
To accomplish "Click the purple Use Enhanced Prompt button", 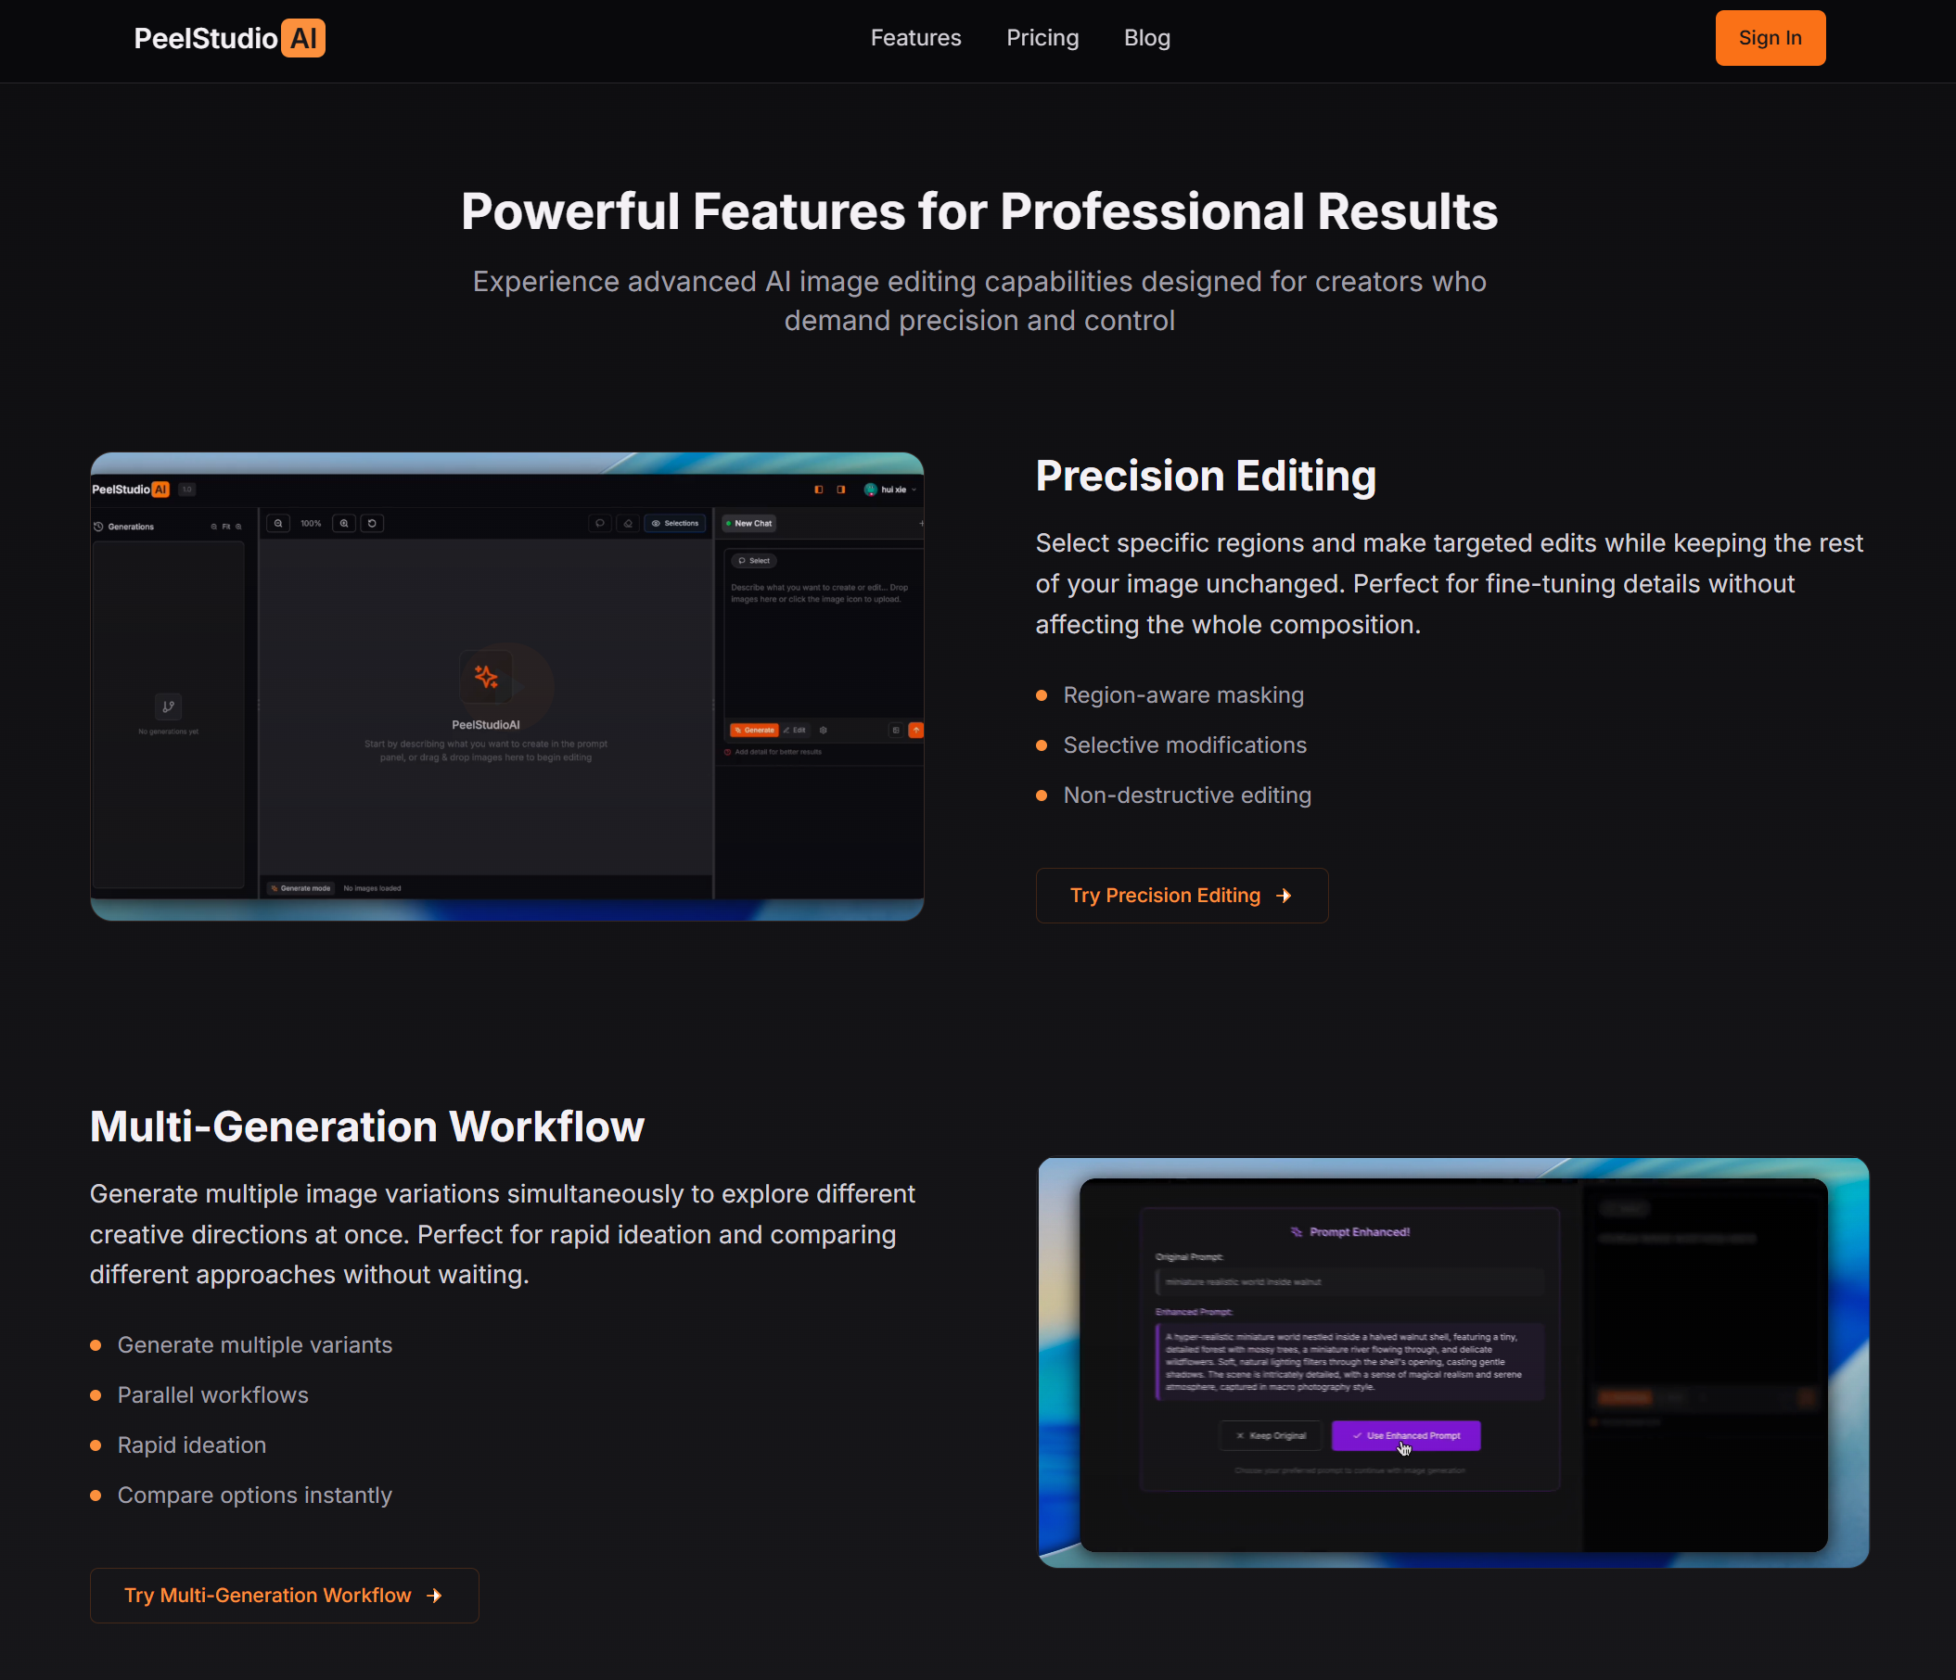I will (1405, 1435).
